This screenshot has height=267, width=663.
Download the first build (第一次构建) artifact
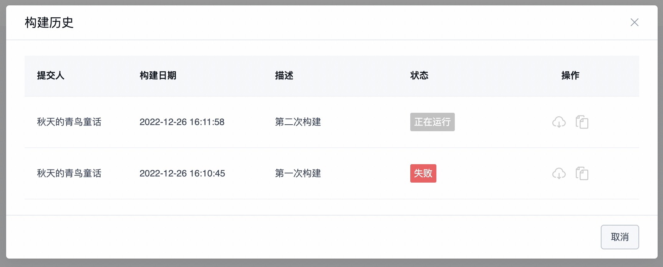pos(559,173)
